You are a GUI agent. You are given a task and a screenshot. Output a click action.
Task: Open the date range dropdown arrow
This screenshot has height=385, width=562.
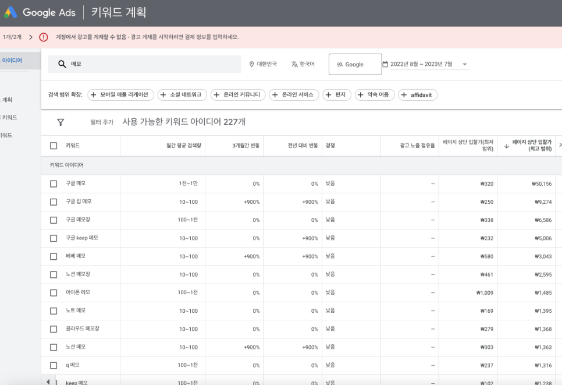click(464, 65)
